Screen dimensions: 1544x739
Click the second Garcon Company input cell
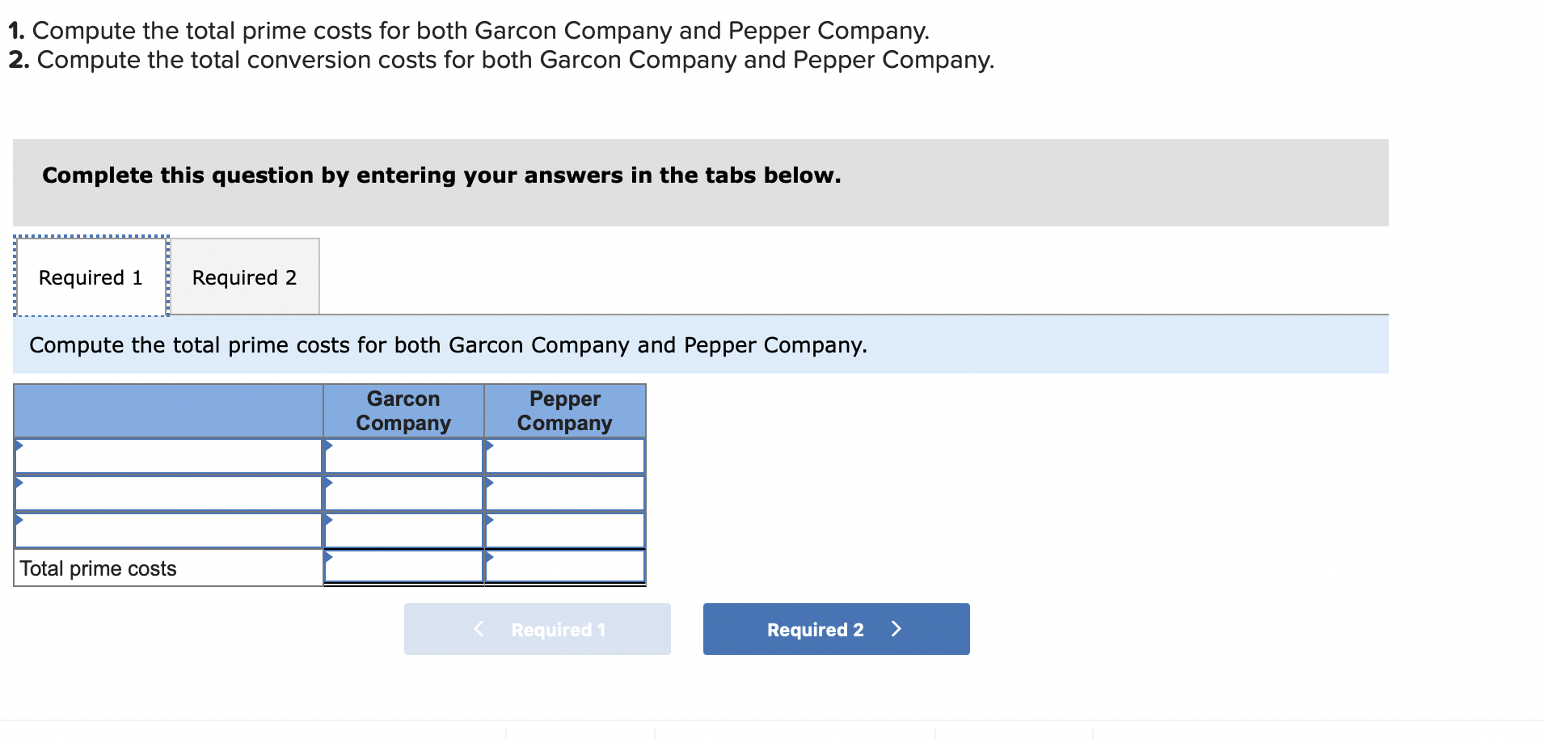(x=403, y=494)
